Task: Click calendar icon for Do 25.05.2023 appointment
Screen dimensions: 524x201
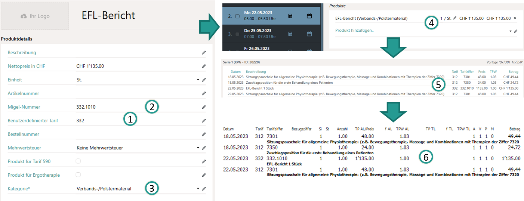Action: coord(309,34)
